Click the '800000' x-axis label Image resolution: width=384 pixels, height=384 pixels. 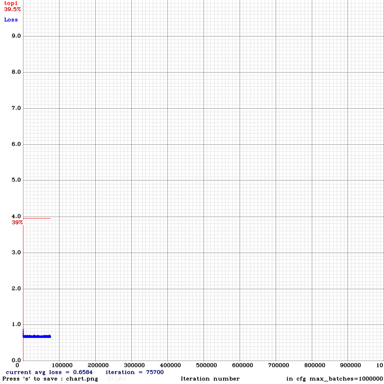315,366
